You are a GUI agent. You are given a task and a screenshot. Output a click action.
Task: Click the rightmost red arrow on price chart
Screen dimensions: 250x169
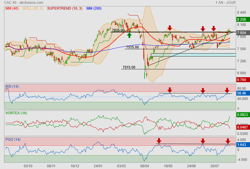pos(214,28)
